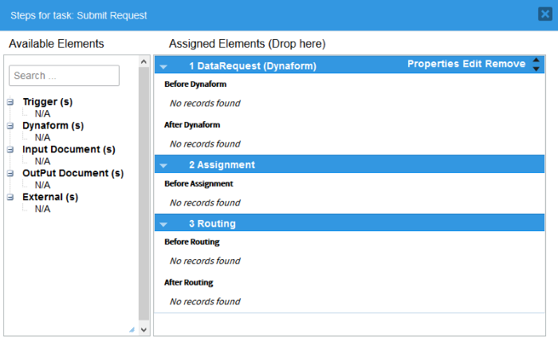Image resolution: width=558 pixels, height=342 pixels.
Task: Close the Steps for task dialog
Action: click(544, 14)
